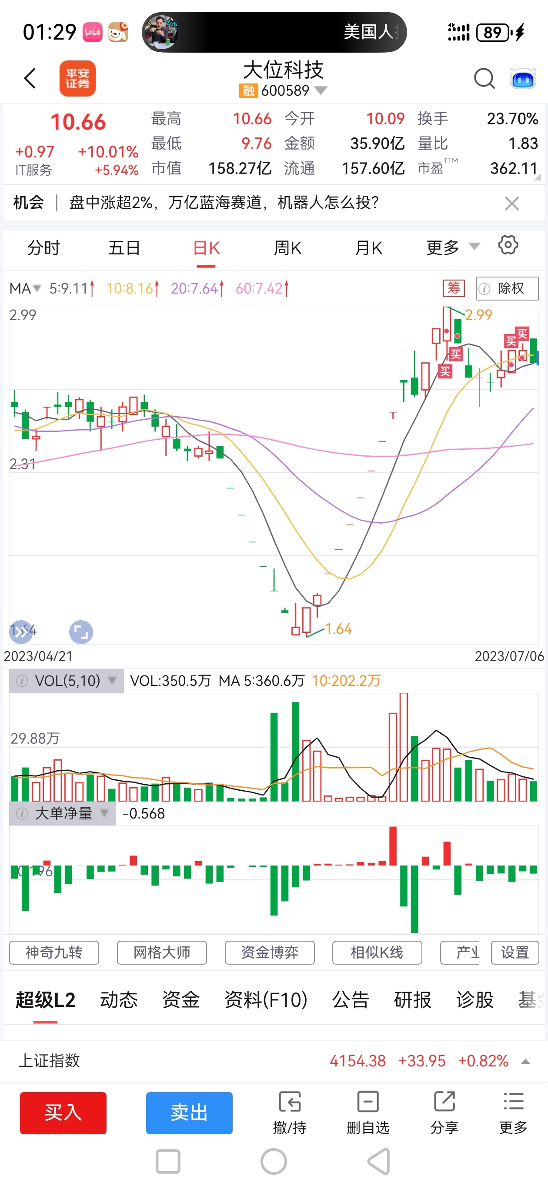This screenshot has width=548, height=1183.
Task: Expand stock code 600589 dropdown arrow
Action: [321, 90]
